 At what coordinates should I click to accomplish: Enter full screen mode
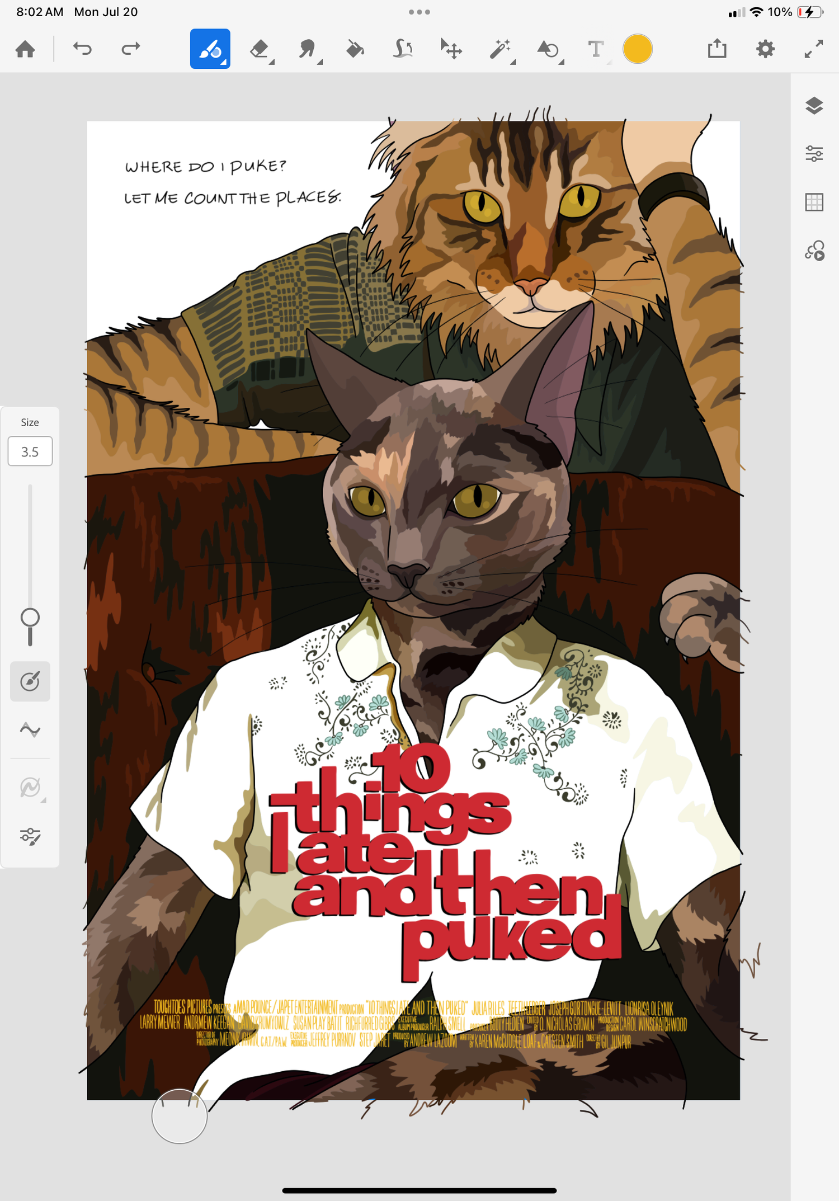(814, 49)
